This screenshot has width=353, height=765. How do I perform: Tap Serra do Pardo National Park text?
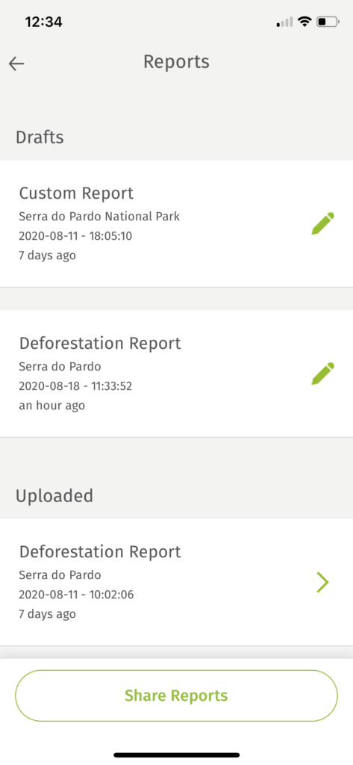click(x=99, y=217)
